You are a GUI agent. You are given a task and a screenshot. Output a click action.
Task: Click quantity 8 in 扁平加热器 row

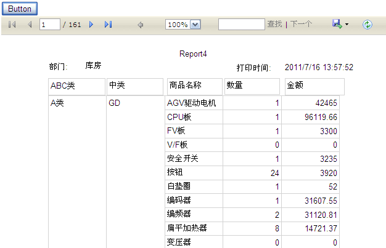pos(277,228)
